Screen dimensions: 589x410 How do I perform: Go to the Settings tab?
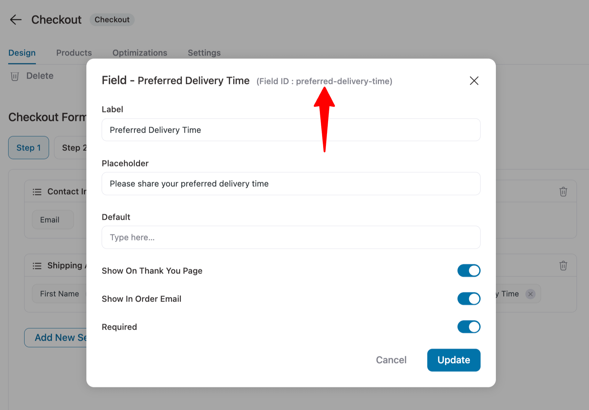pos(204,53)
